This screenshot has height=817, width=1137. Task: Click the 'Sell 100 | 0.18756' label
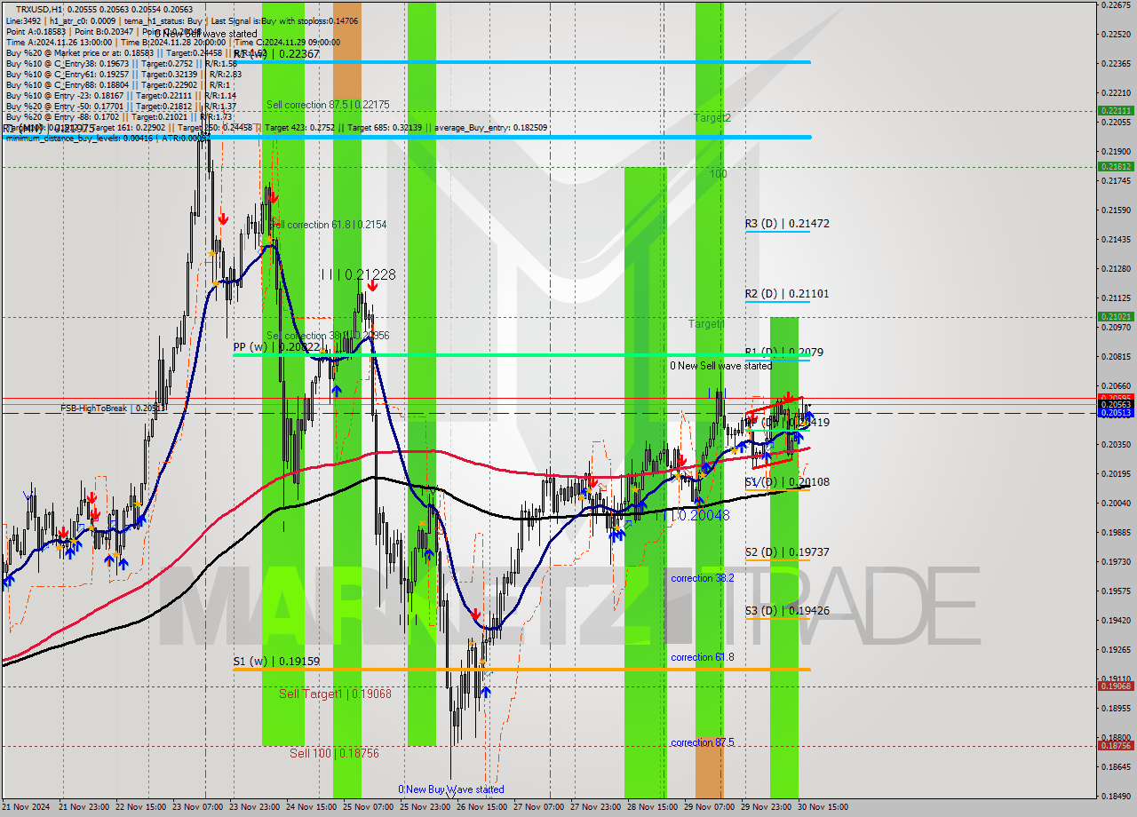pyautogui.click(x=334, y=753)
